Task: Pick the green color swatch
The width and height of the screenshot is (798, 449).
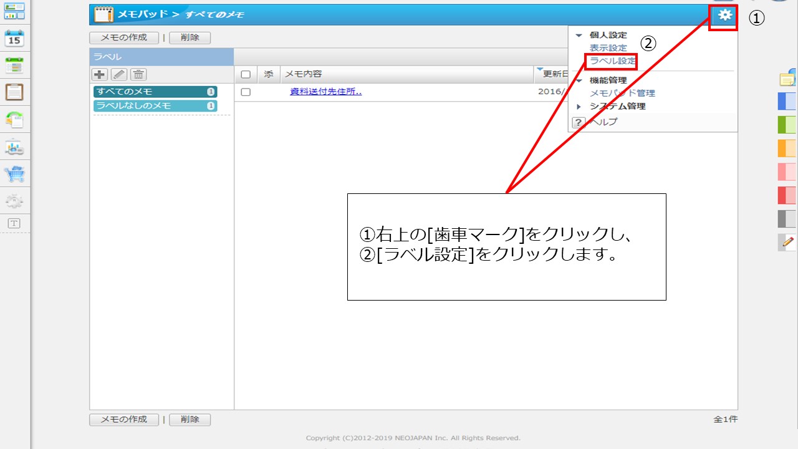Action: point(787,125)
